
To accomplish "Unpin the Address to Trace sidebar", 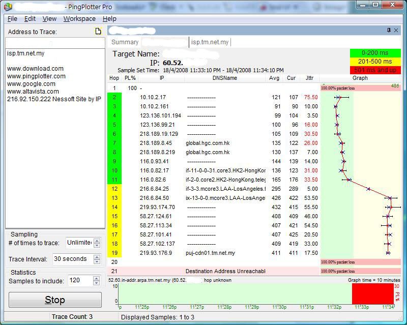I will tap(389, 30).
